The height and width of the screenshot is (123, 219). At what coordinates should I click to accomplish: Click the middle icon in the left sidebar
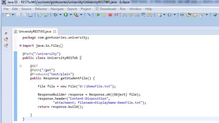[x=6, y=39]
